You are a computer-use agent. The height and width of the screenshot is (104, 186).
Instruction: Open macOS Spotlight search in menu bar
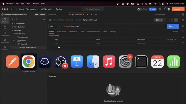160,4
